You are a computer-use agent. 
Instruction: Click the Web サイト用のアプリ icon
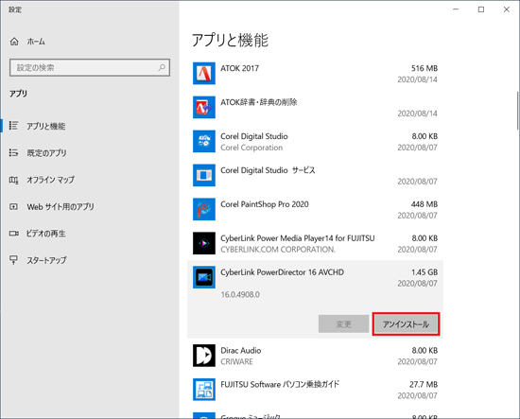pos(13,207)
